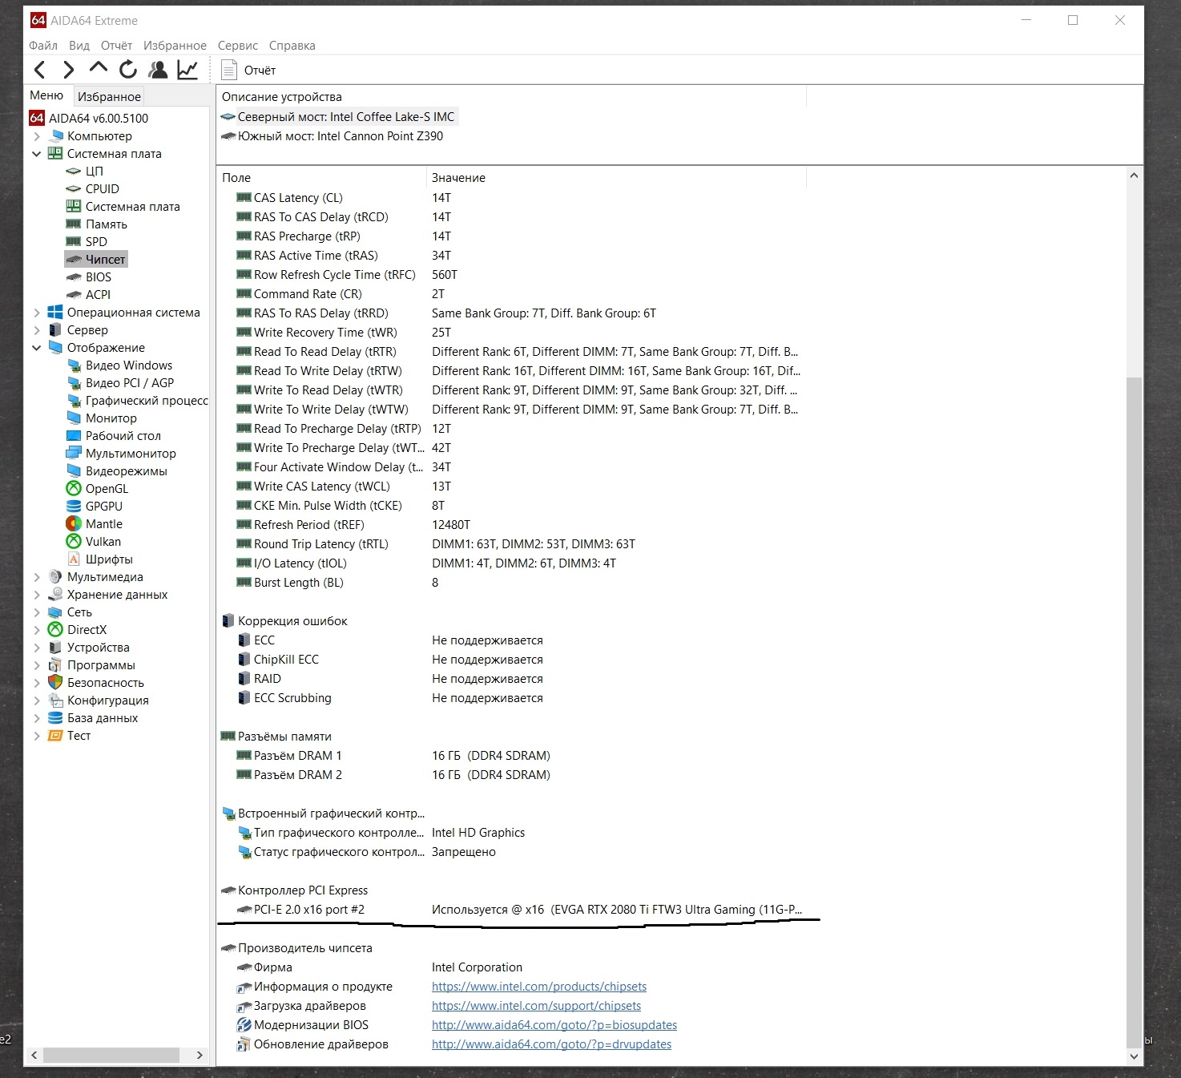Click the details pane vertical scrollbar up arrow
This screenshot has height=1078, width=1181.
(x=1134, y=176)
